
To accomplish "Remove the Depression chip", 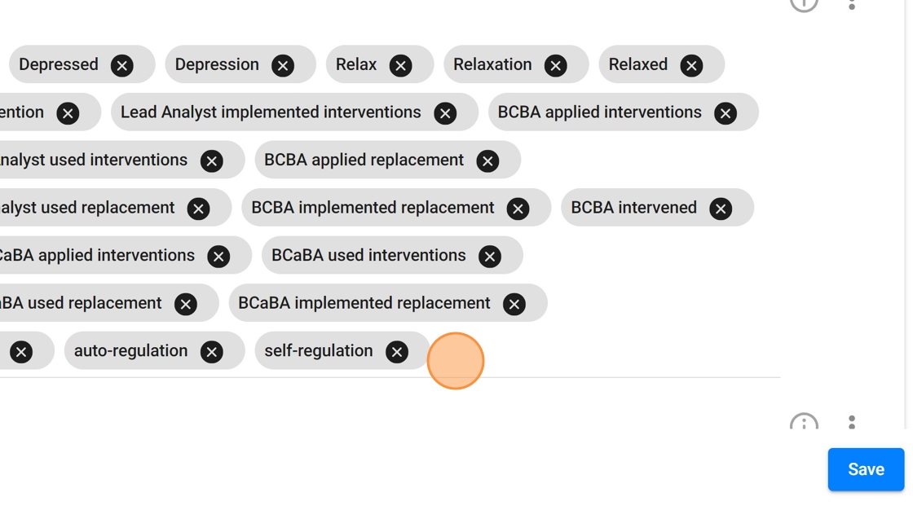I will click(283, 66).
